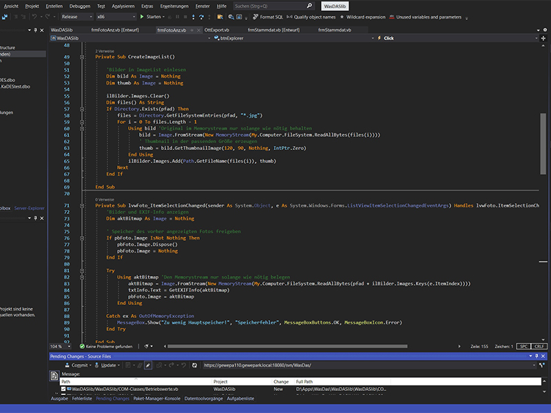Switch to frmFotoAnz.vb [Entwurf] tab

point(115,30)
